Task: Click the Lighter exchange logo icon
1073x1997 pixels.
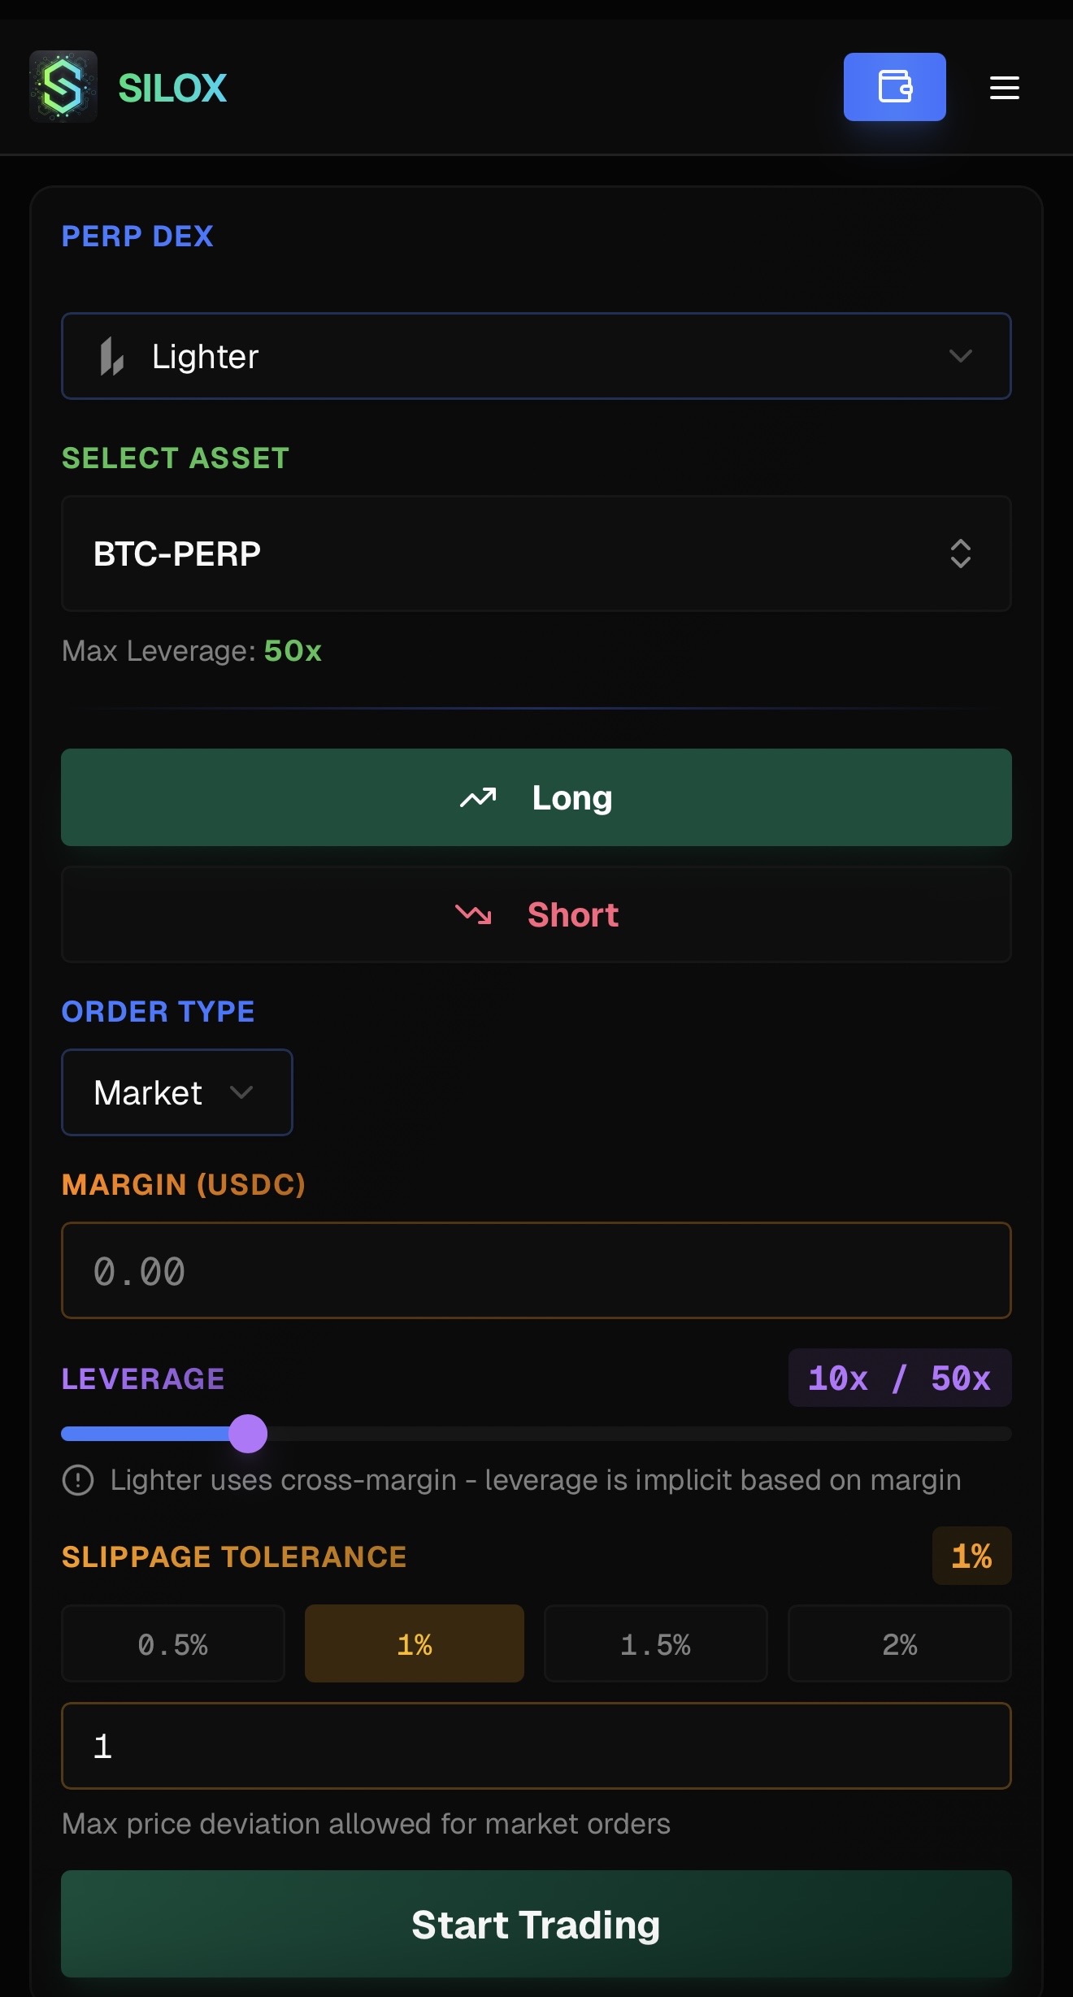Action: point(112,356)
